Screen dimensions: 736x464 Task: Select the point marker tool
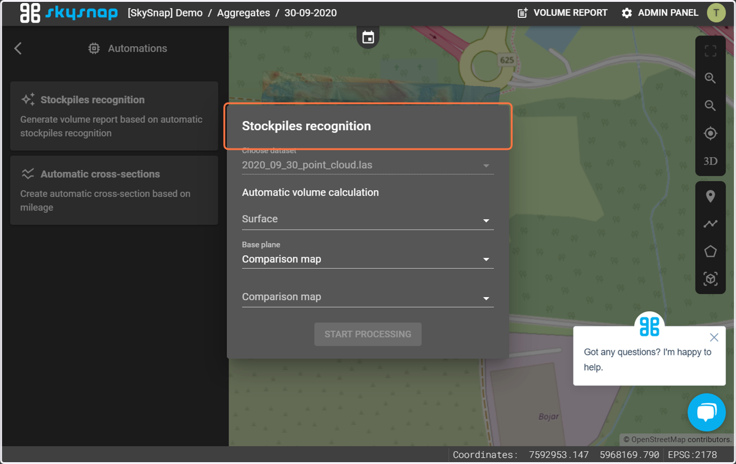point(710,196)
